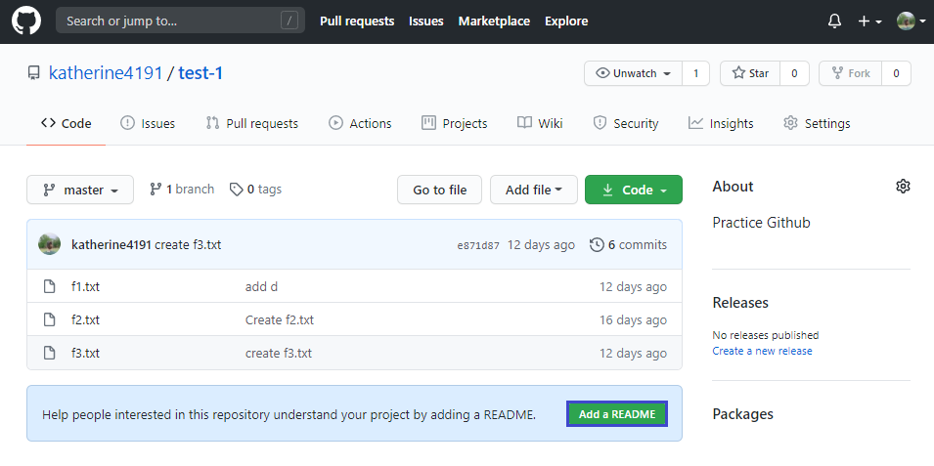Open create f3.txt message in f3.txt row
The image size is (934, 466).
pos(278,354)
